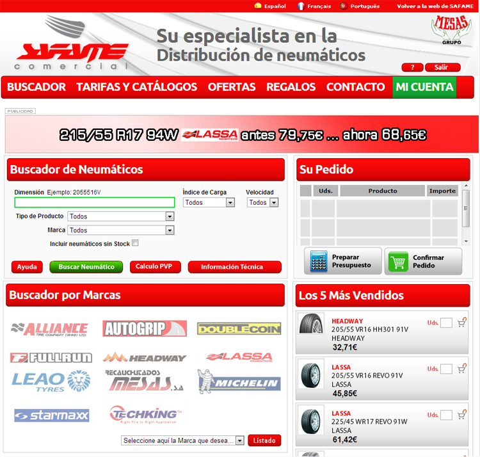Open the Marca dropdown
480x457 pixels.
(x=121, y=230)
